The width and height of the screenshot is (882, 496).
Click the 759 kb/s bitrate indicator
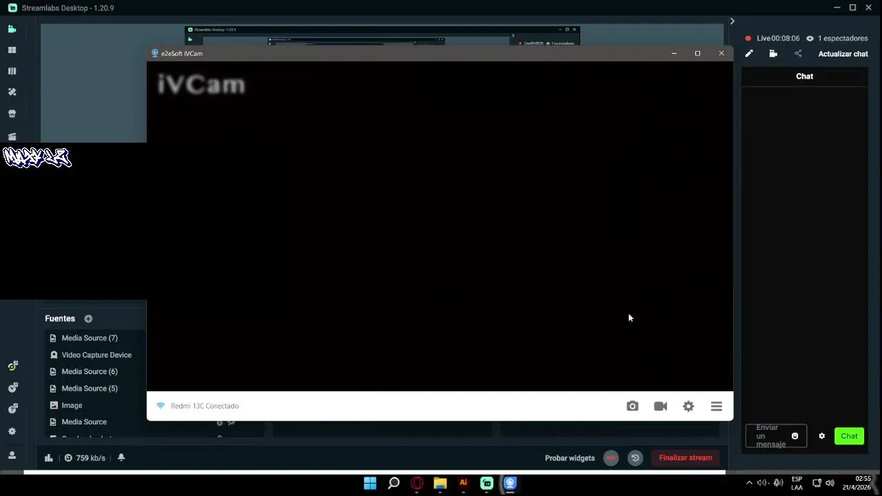pyautogui.click(x=85, y=458)
